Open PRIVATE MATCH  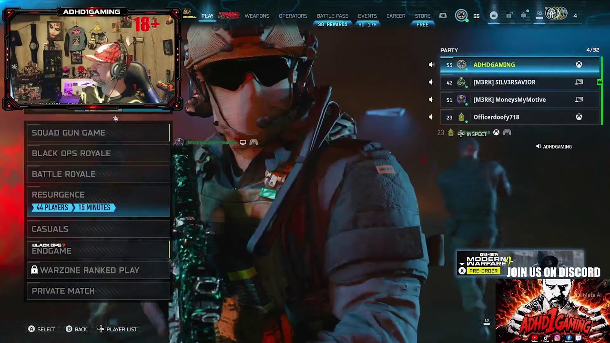(x=98, y=291)
